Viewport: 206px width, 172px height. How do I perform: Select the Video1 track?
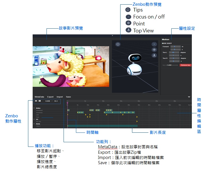pyautogui.click(x=38, y=126)
